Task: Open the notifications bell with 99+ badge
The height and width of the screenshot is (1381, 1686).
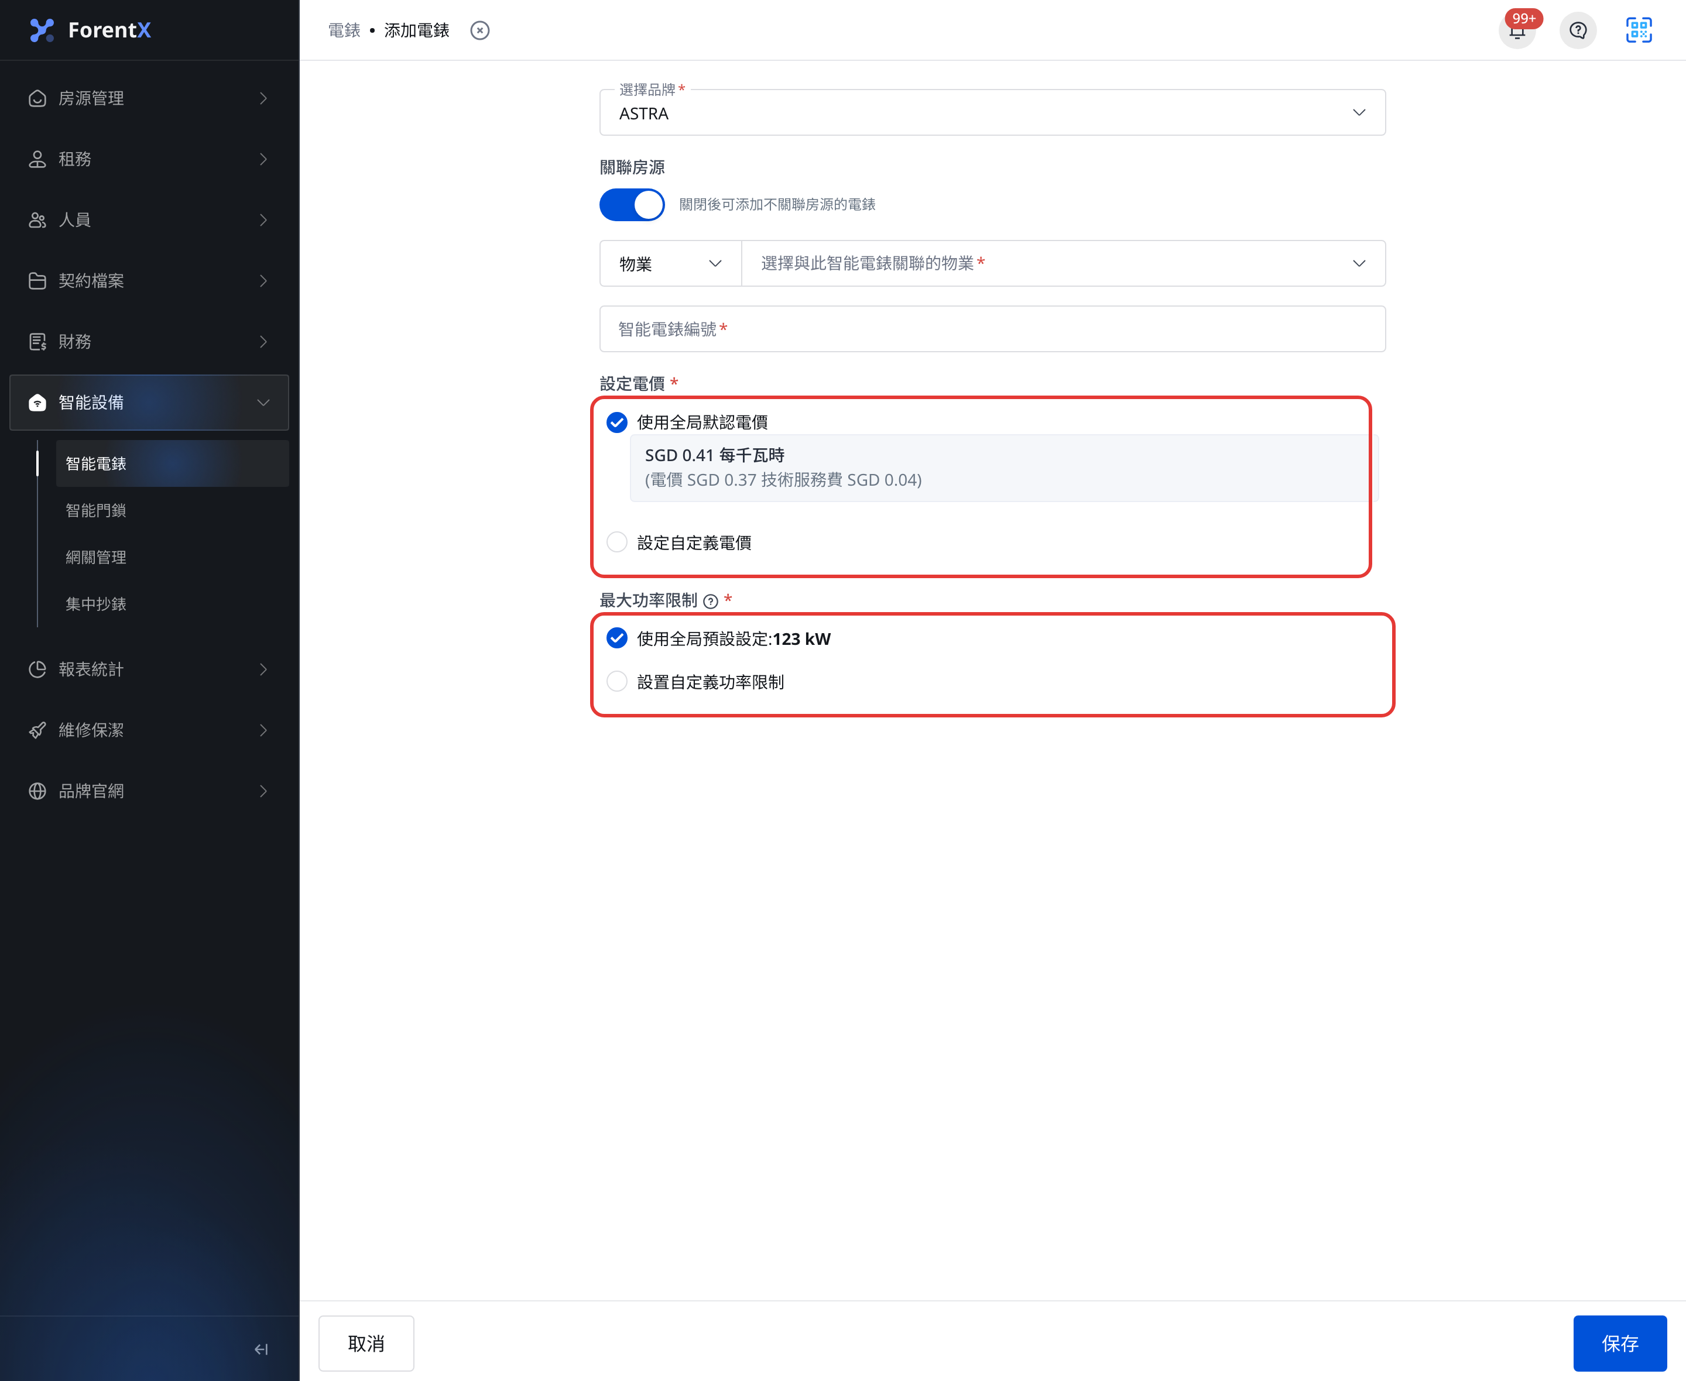Action: coord(1517,31)
